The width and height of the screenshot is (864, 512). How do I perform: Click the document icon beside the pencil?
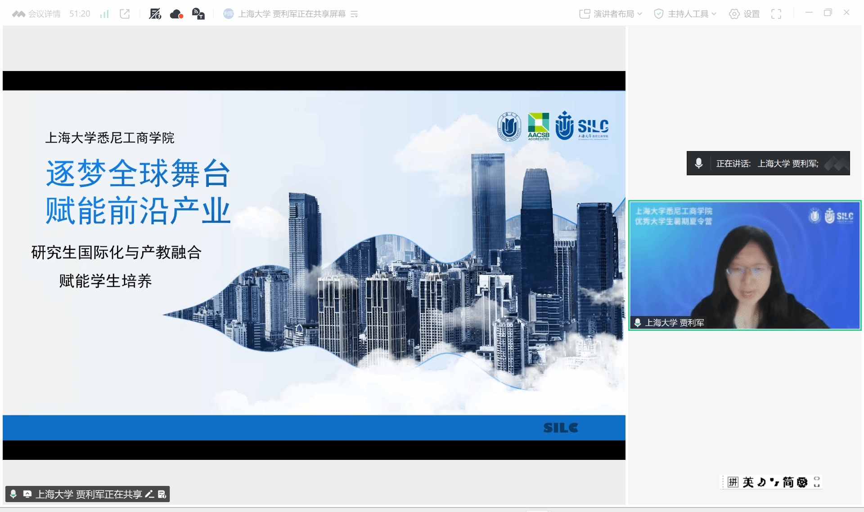(x=162, y=494)
